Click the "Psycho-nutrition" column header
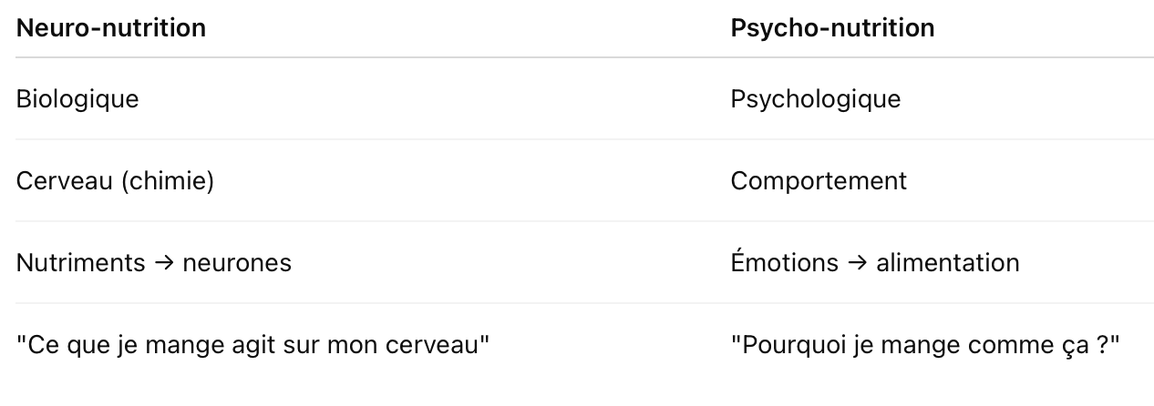The width and height of the screenshot is (1154, 406). point(832,28)
